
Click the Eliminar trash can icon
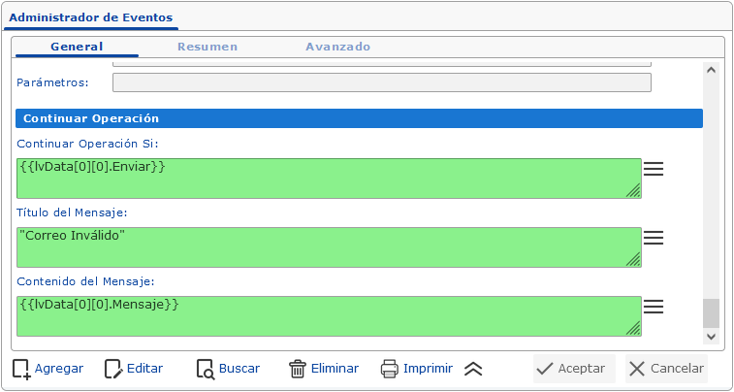point(298,369)
